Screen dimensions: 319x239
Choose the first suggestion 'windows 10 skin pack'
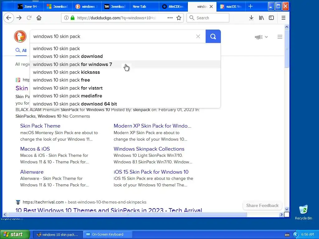(x=125, y=48)
